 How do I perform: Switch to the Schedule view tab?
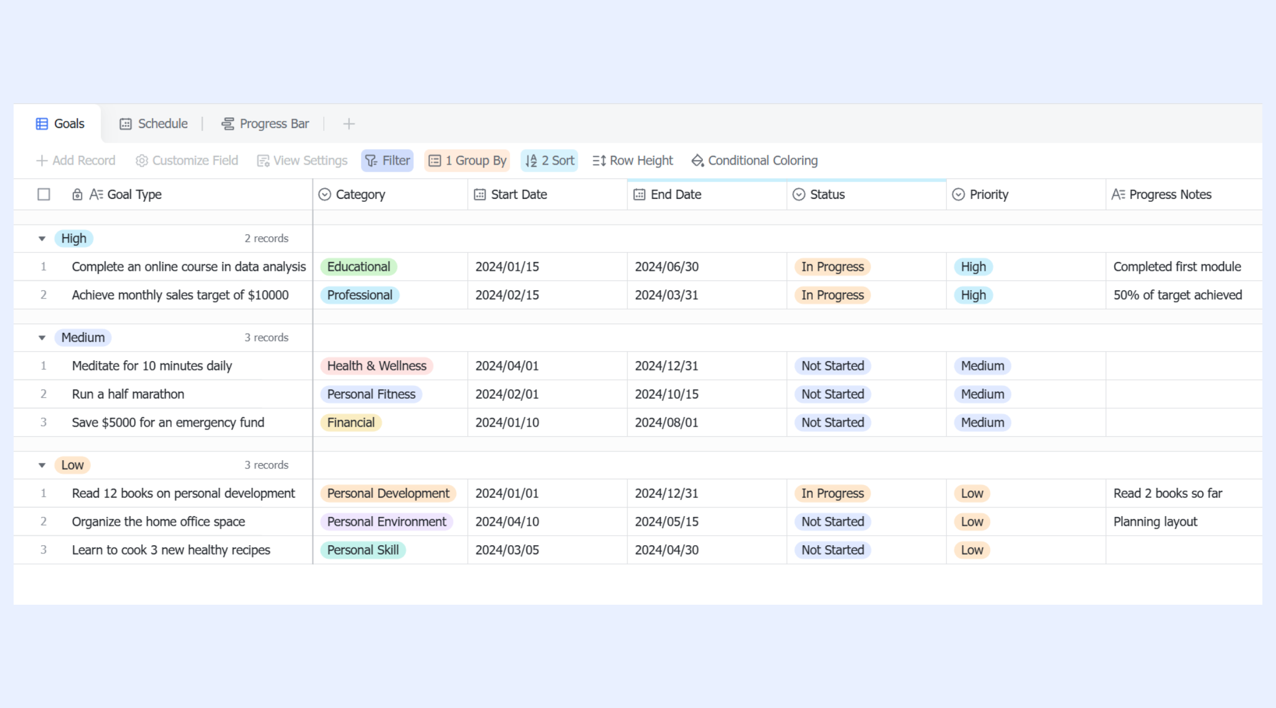point(154,124)
